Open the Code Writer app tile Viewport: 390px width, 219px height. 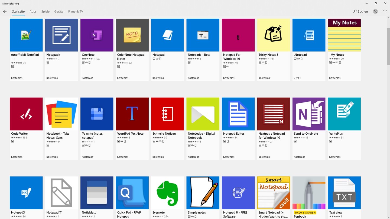26,114
